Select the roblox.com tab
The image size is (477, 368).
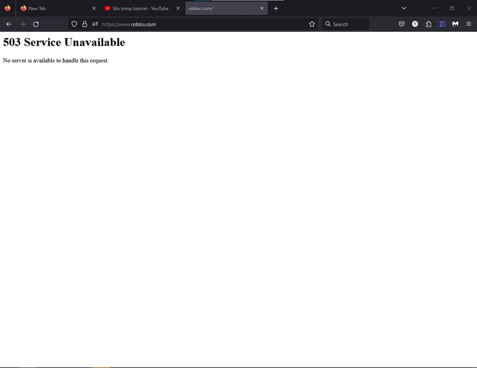226,8
